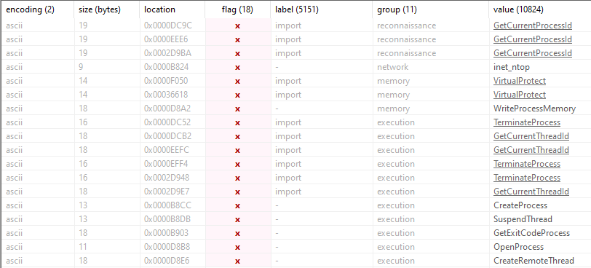The width and height of the screenshot is (591, 268).
Task: Open the VirtualProtect link at location 0x0000F050
Action: point(520,81)
